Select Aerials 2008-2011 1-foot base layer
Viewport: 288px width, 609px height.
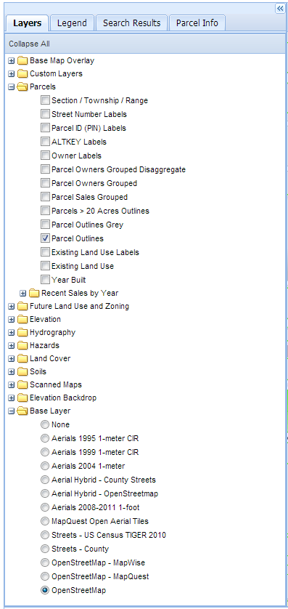[x=46, y=507]
